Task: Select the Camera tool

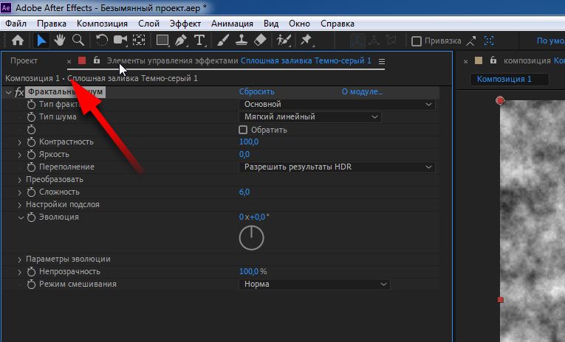Action: pos(120,41)
